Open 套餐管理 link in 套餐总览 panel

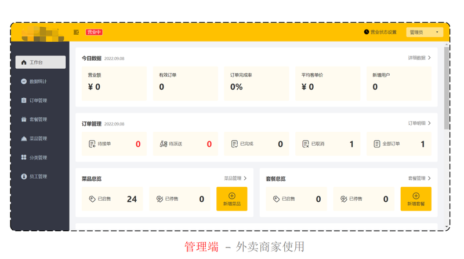click(416, 178)
